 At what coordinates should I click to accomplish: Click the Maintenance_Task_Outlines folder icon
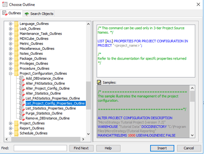[x=16, y=34]
